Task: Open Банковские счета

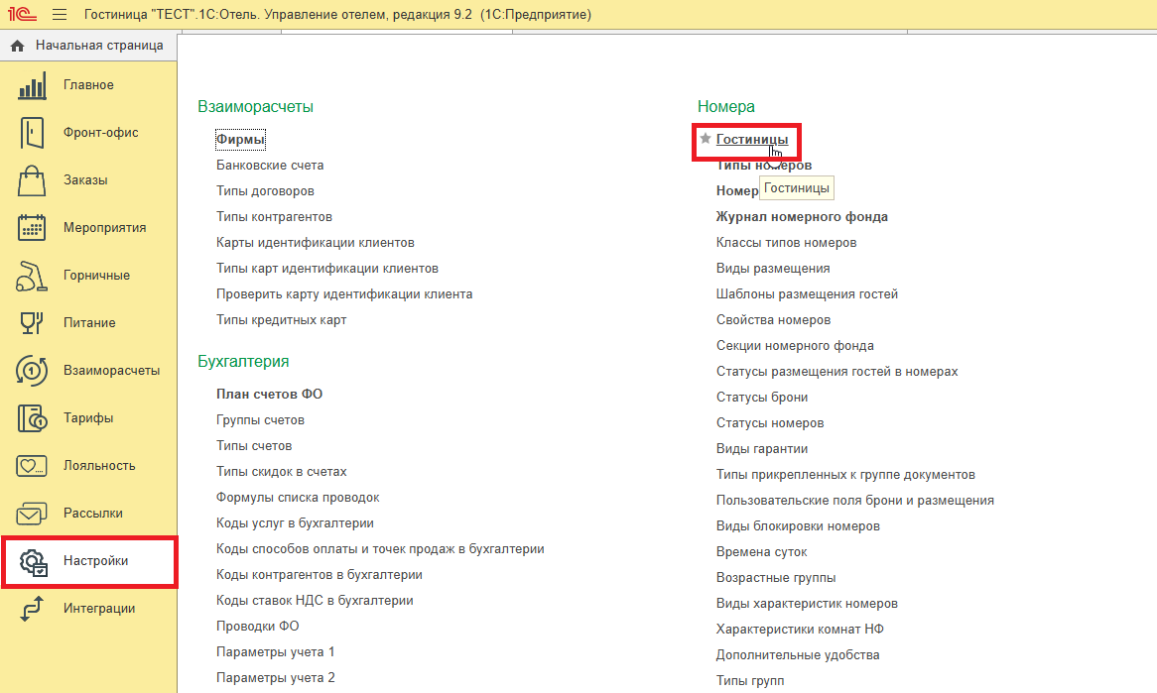Action: (x=270, y=166)
